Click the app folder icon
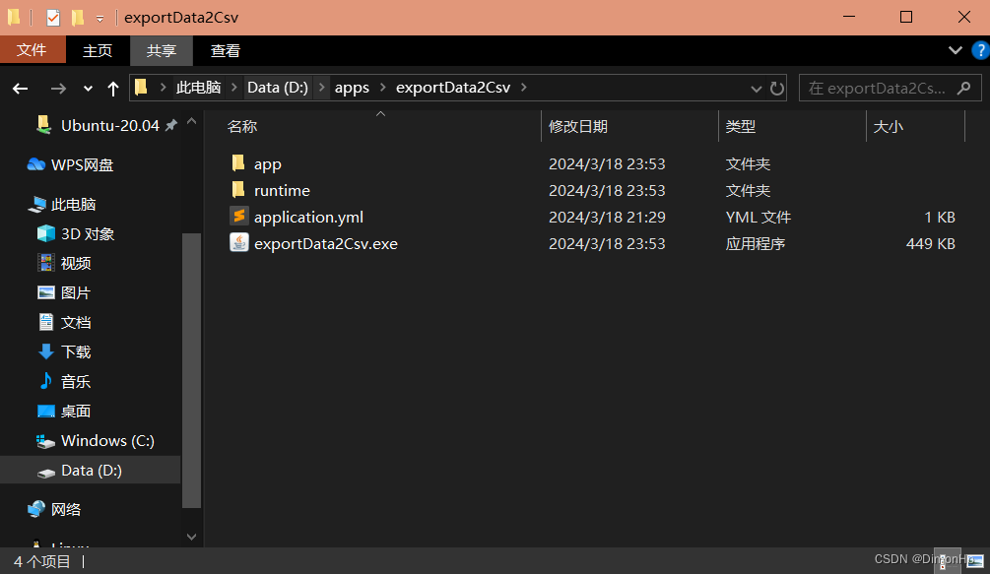Viewport: 990px width, 574px height. point(238,163)
